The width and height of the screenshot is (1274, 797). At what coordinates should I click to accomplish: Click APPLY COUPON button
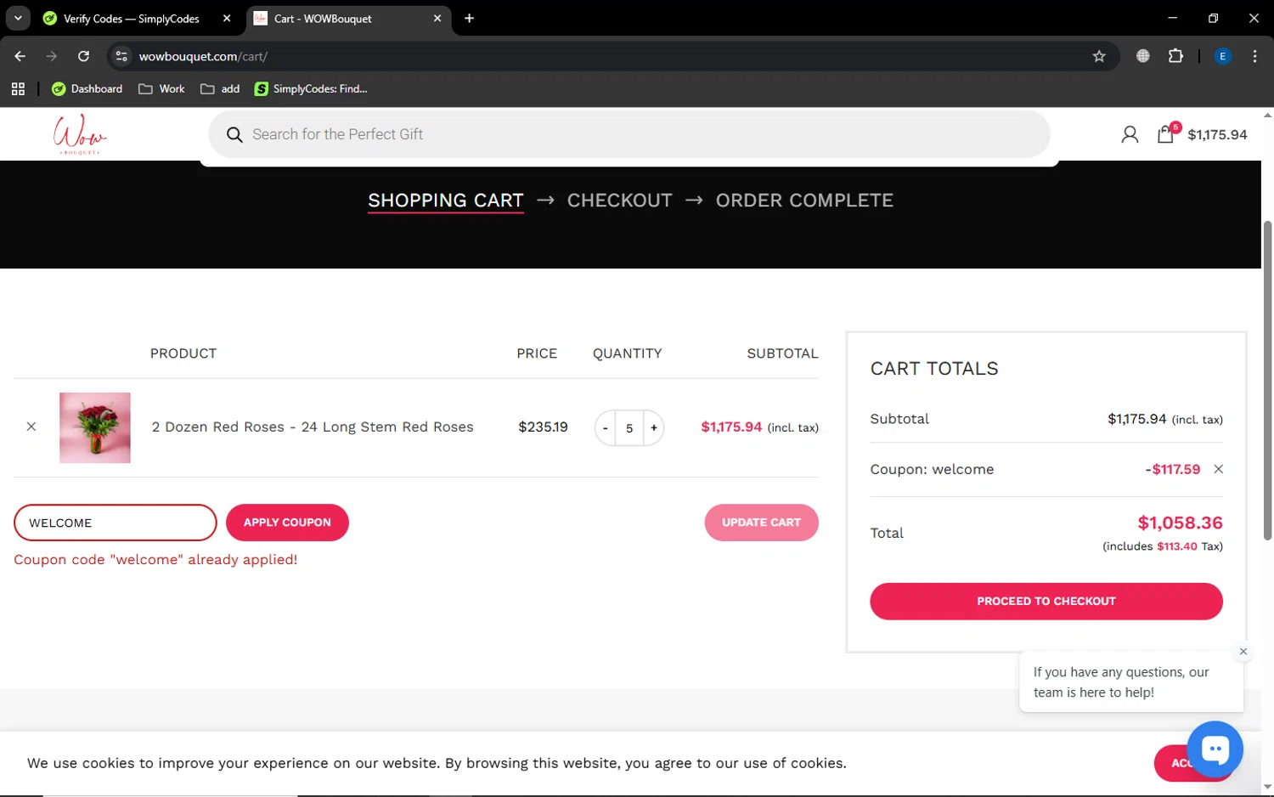pos(287,523)
